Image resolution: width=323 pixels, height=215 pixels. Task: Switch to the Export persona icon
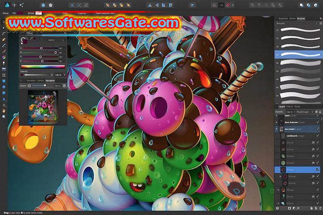[22, 5]
